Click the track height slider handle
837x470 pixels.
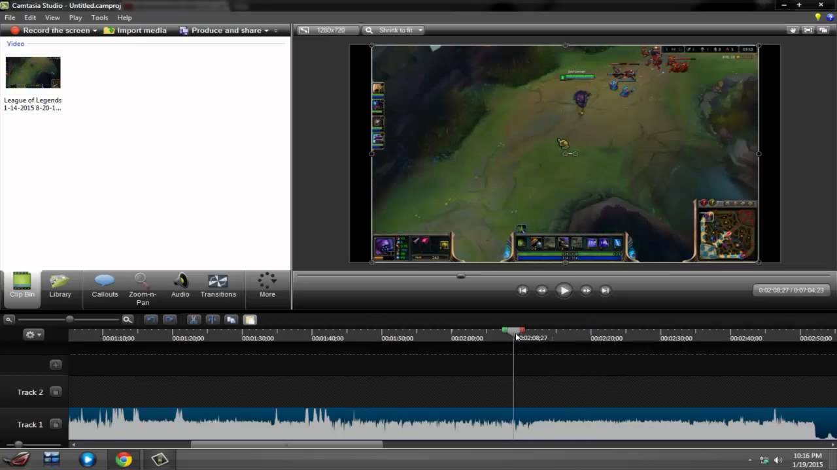(18, 445)
